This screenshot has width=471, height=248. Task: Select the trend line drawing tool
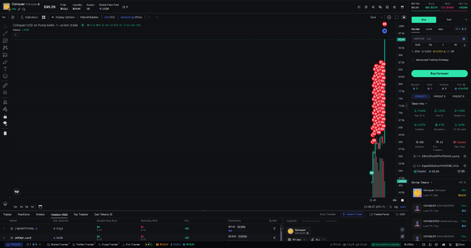(x=5, y=33)
